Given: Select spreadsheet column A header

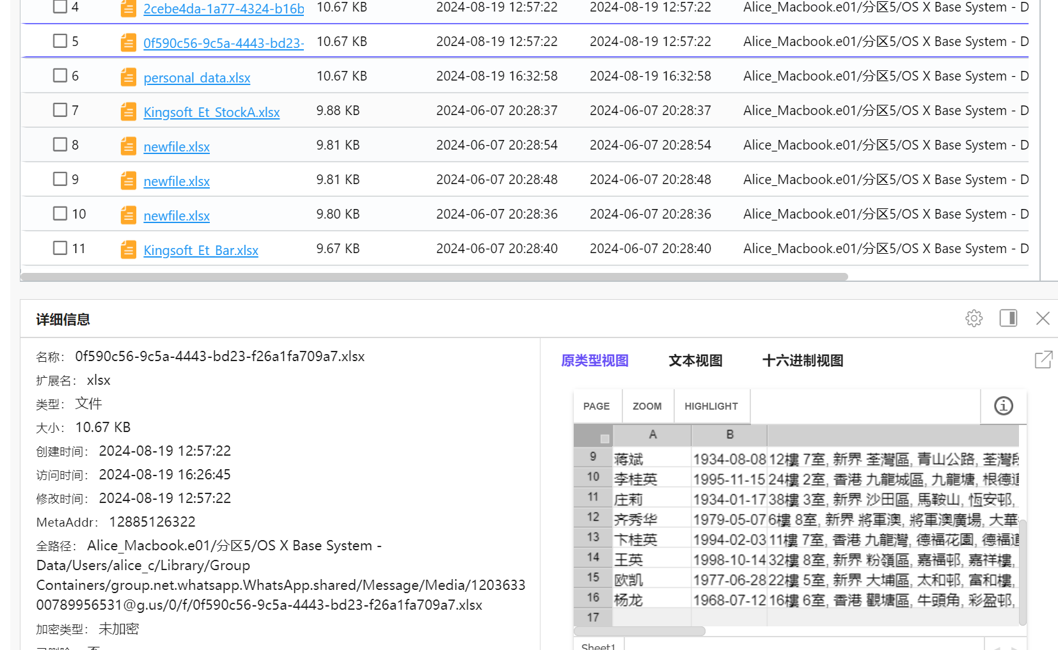Looking at the screenshot, I should pos(652,435).
